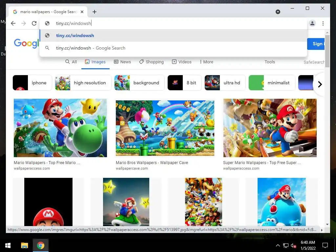Switch to the All search tab

click(x=71, y=62)
